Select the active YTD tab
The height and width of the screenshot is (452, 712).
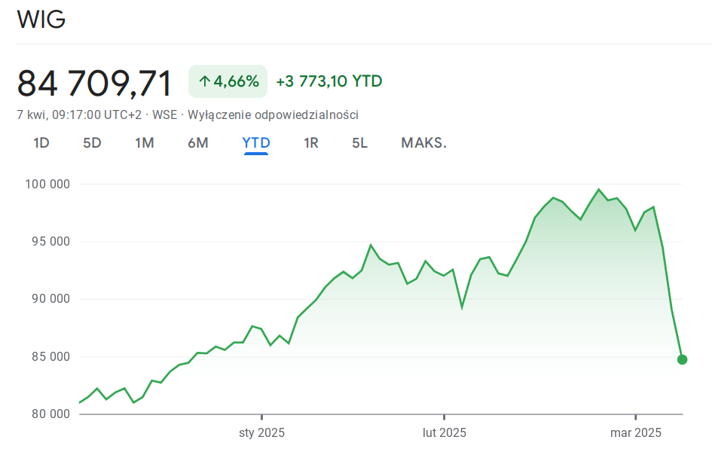(x=256, y=143)
